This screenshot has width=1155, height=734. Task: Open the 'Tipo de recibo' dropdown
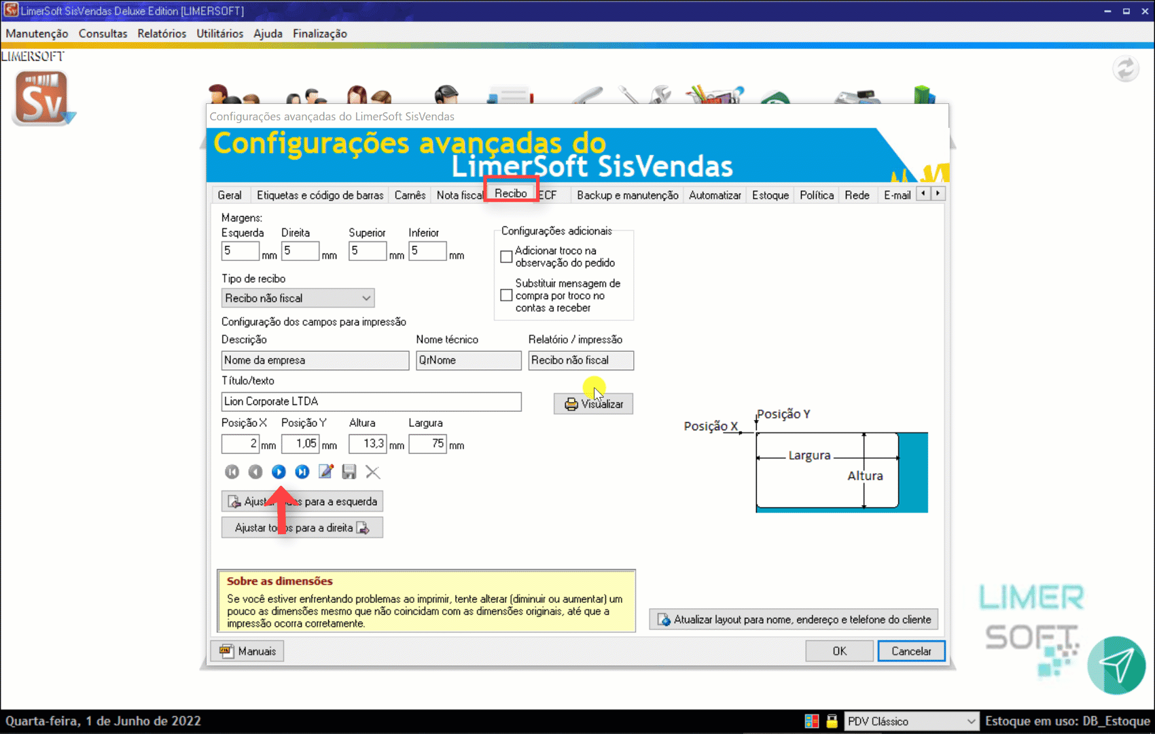[298, 298]
